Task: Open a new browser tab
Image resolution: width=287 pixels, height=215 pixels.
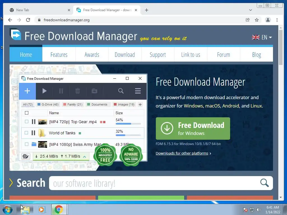Action: 146,10
